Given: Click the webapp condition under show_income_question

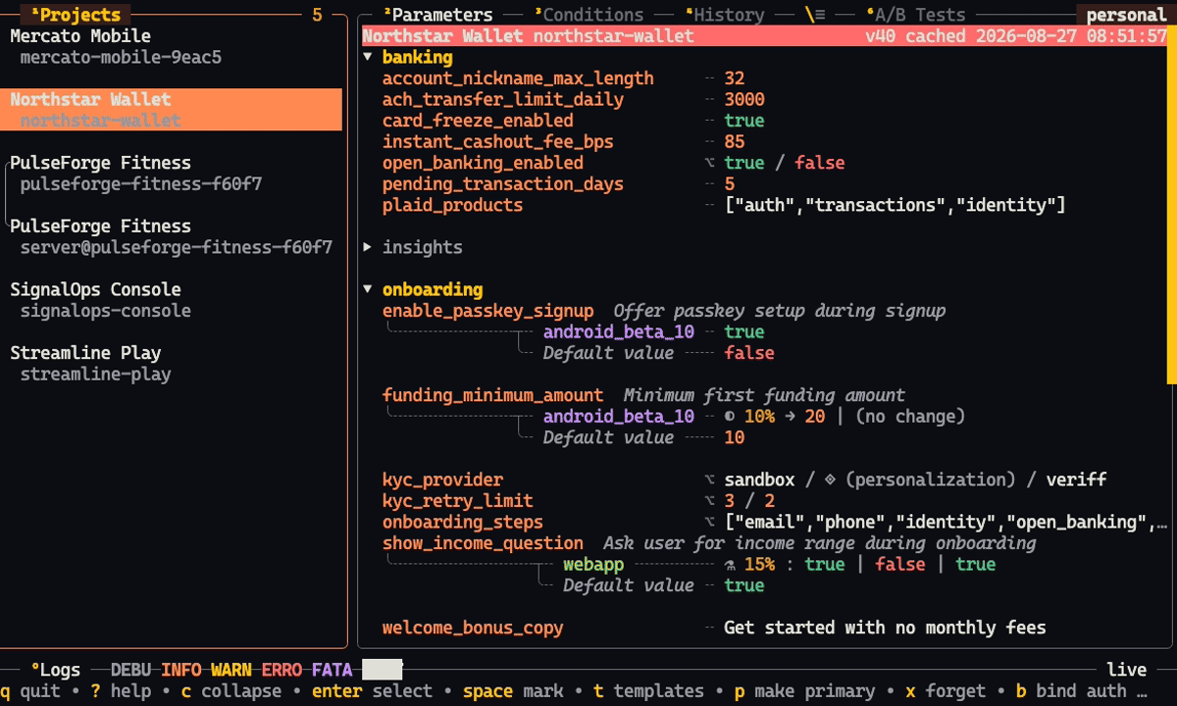Looking at the screenshot, I should click(593, 564).
